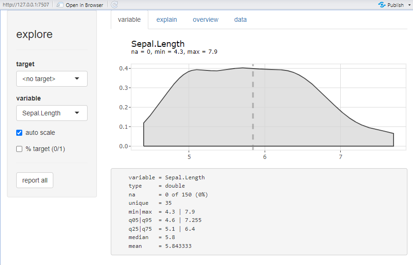Click the density curve peak area
This screenshot has height=265, width=413.
tap(242, 68)
